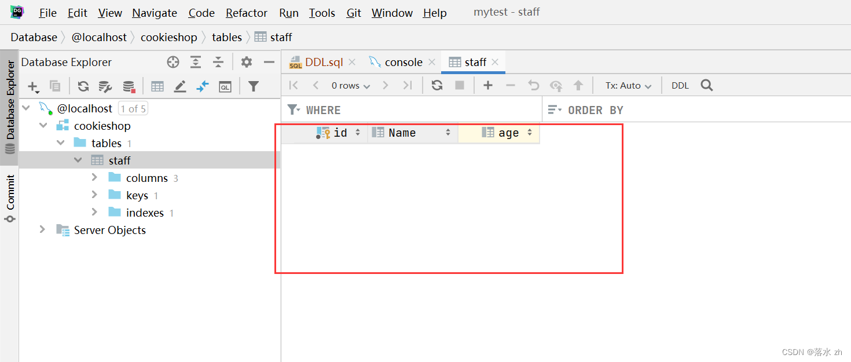Open the Query Console QL icon
Viewport: 851px width, 362px height.
(x=225, y=86)
